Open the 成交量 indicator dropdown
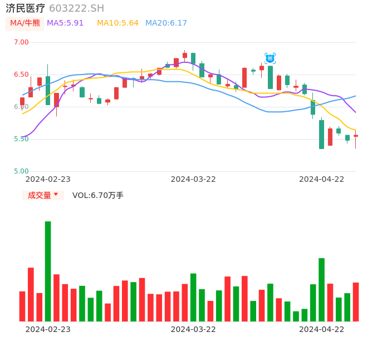 [43, 195]
